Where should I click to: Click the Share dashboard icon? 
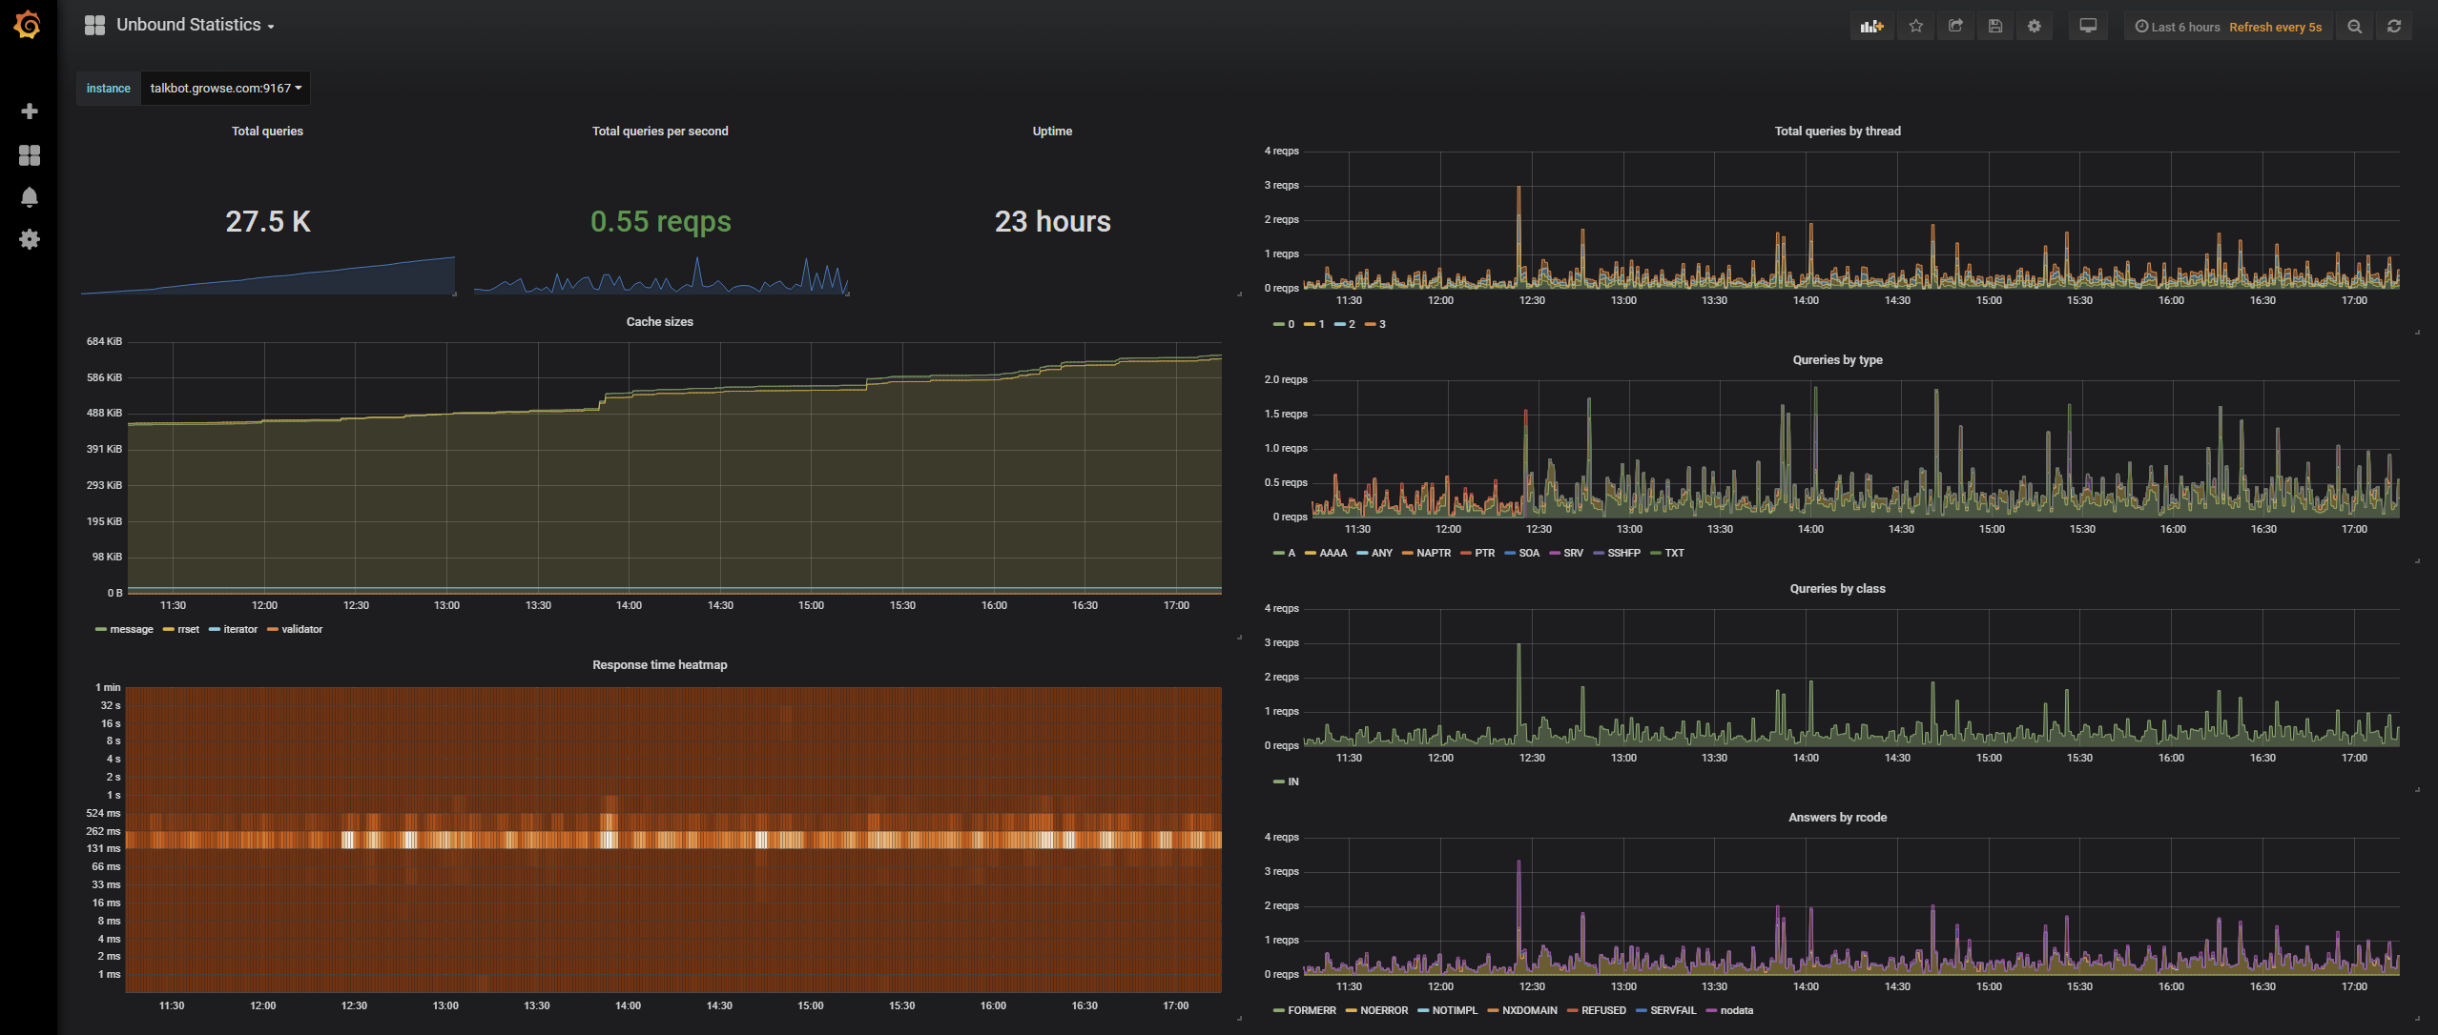click(x=1955, y=27)
